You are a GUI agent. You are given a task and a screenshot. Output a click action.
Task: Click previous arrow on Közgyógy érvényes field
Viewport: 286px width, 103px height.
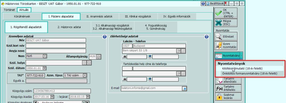click(35, 102)
